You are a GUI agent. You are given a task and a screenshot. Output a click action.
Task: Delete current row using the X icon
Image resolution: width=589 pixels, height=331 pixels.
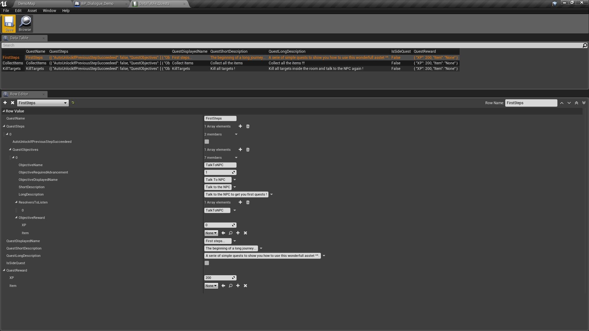pos(12,103)
